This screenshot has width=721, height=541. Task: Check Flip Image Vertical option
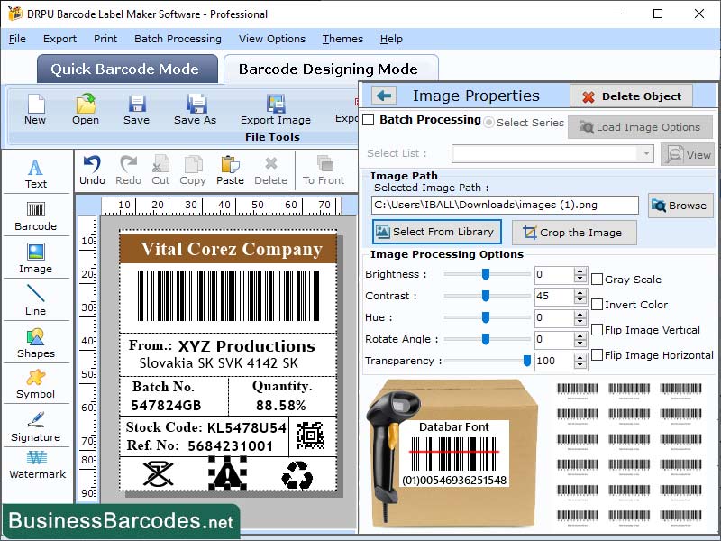[598, 330]
